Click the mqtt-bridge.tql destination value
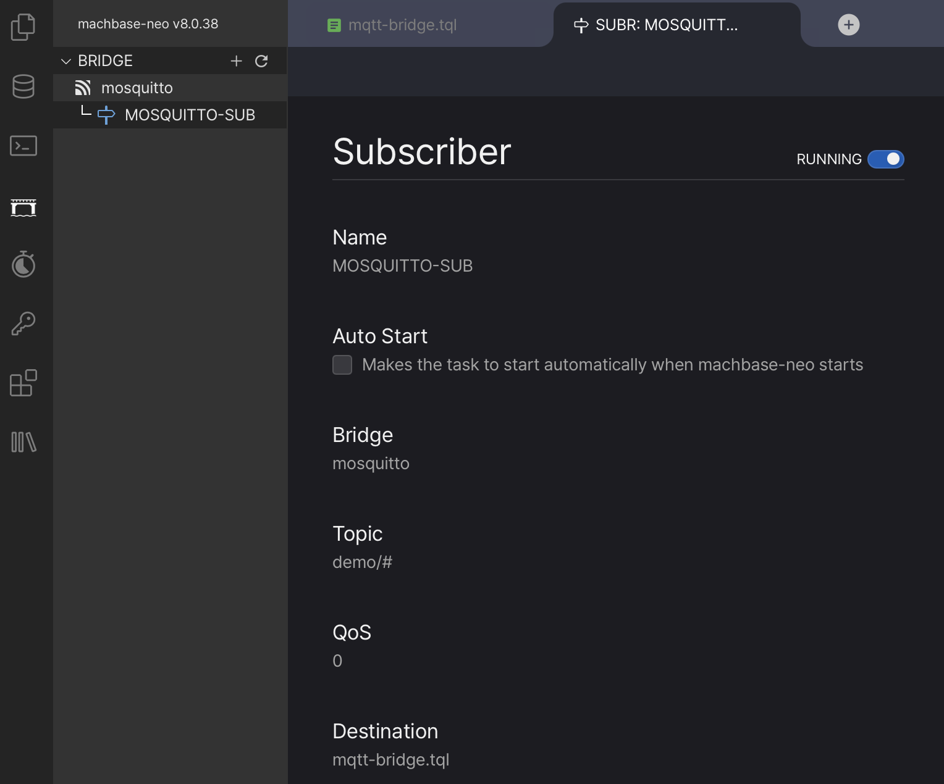This screenshot has height=784, width=944. pyautogui.click(x=390, y=760)
